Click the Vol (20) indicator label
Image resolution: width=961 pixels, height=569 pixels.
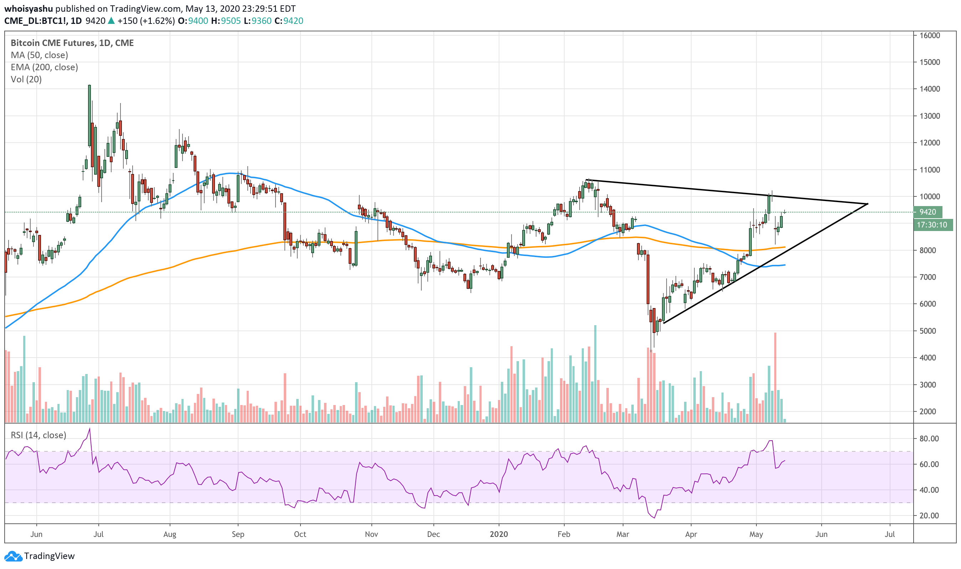tap(26, 80)
